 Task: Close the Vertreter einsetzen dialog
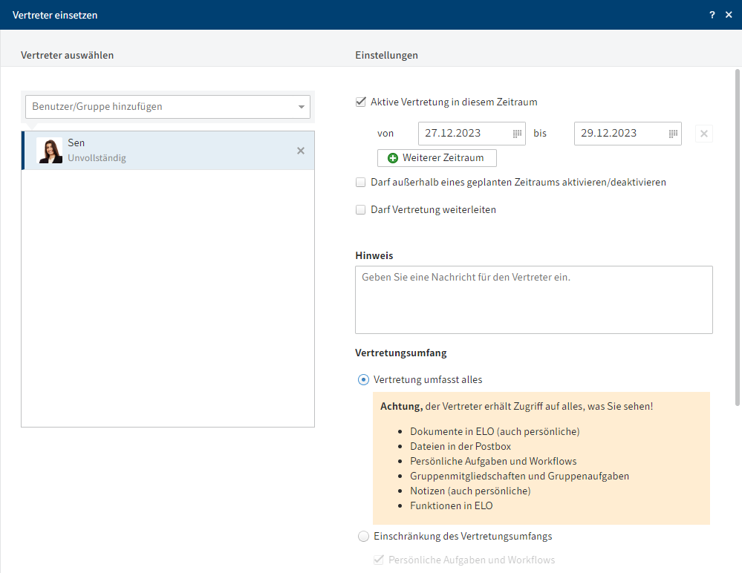tap(729, 14)
